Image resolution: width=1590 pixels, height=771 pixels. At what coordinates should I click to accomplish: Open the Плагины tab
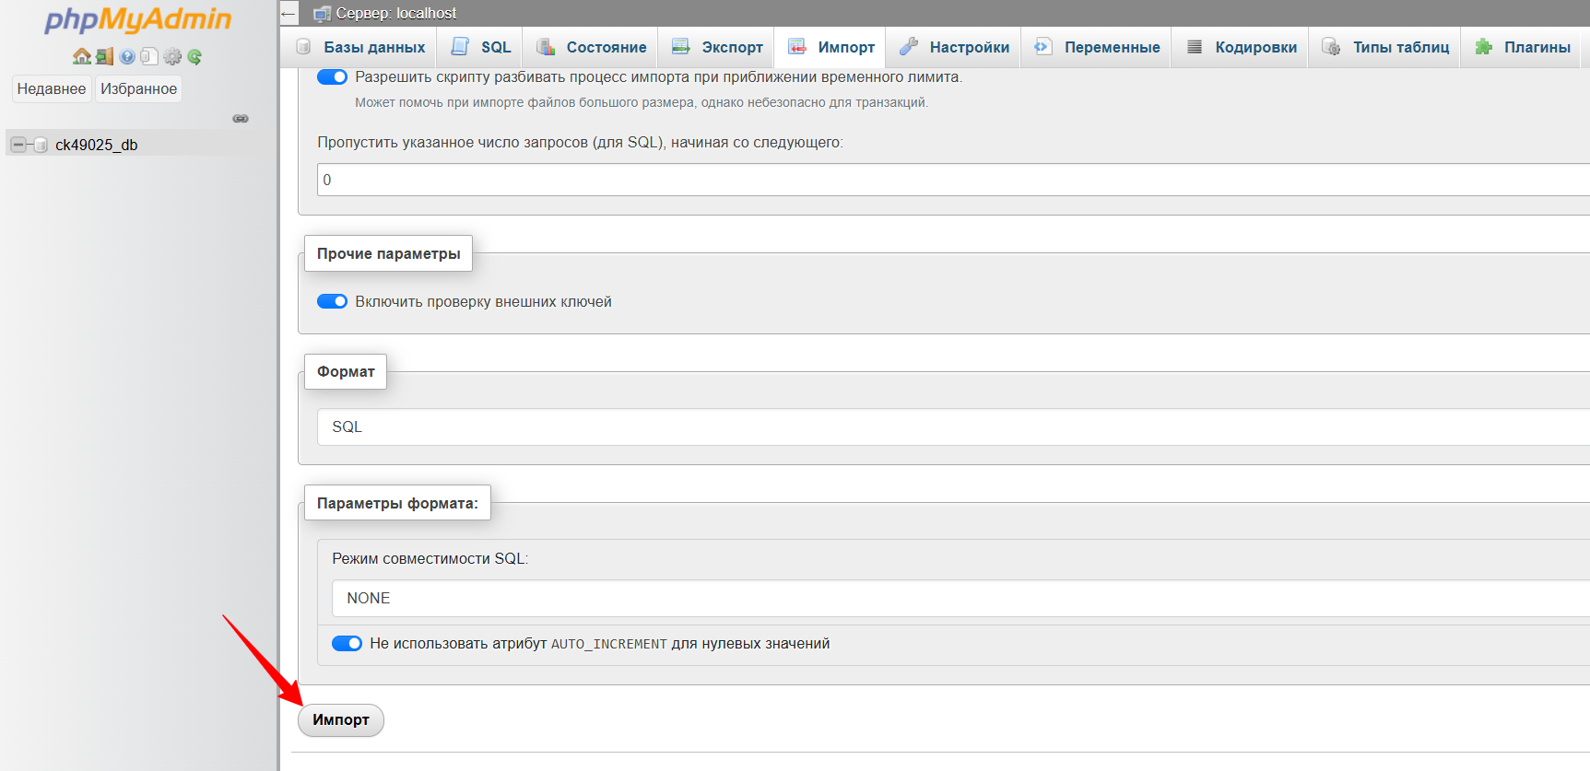click(x=1522, y=47)
